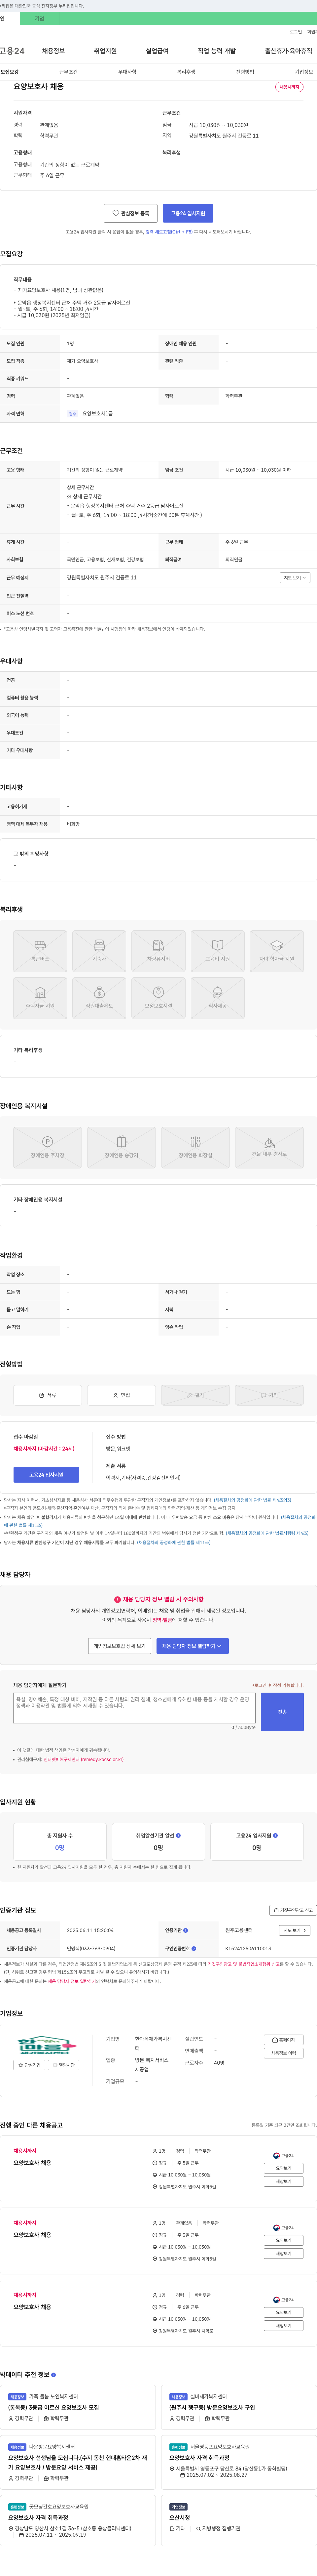Click the 로그인 link
This screenshot has height=2576, width=317.
[x=296, y=32]
